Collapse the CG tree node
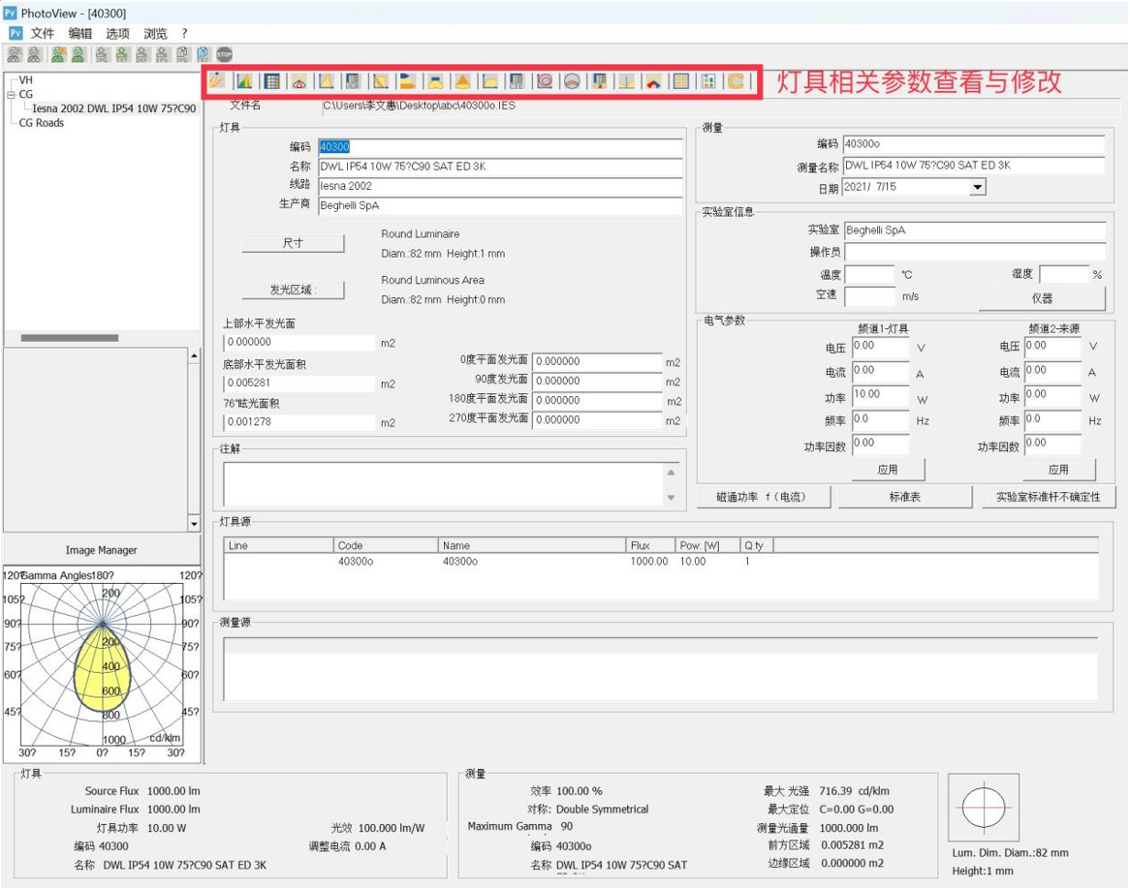The image size is (1130, 888). [x=11, y=95]
